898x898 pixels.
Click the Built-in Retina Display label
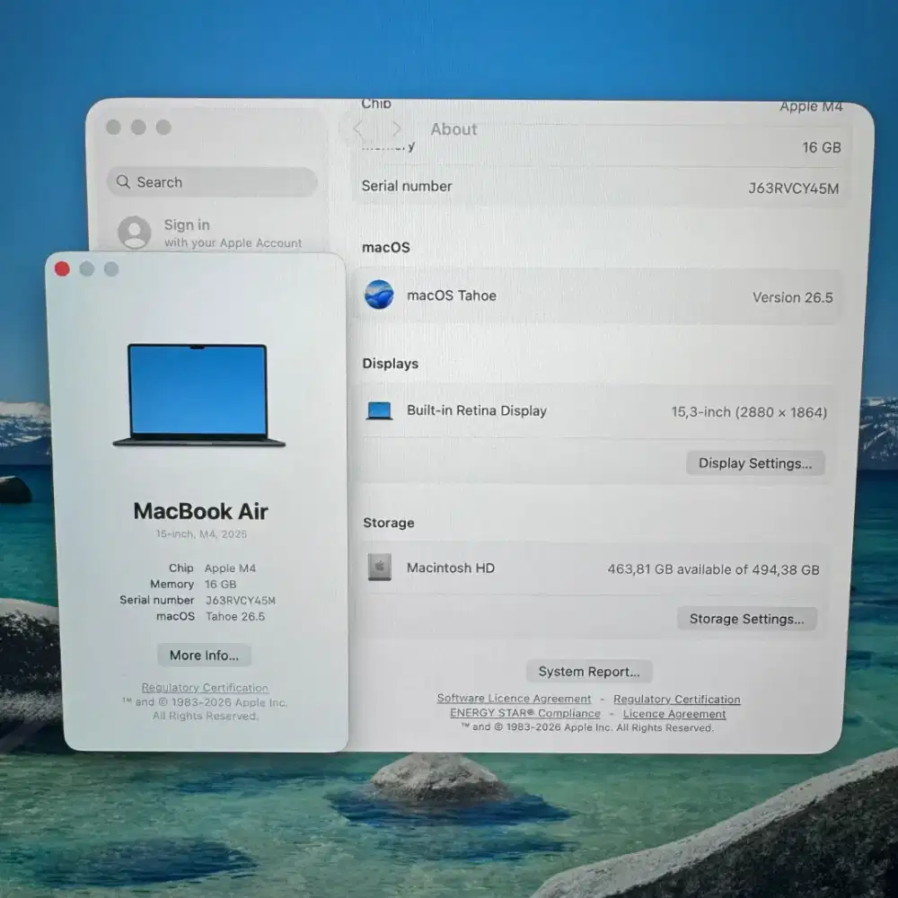click(477, 410)
